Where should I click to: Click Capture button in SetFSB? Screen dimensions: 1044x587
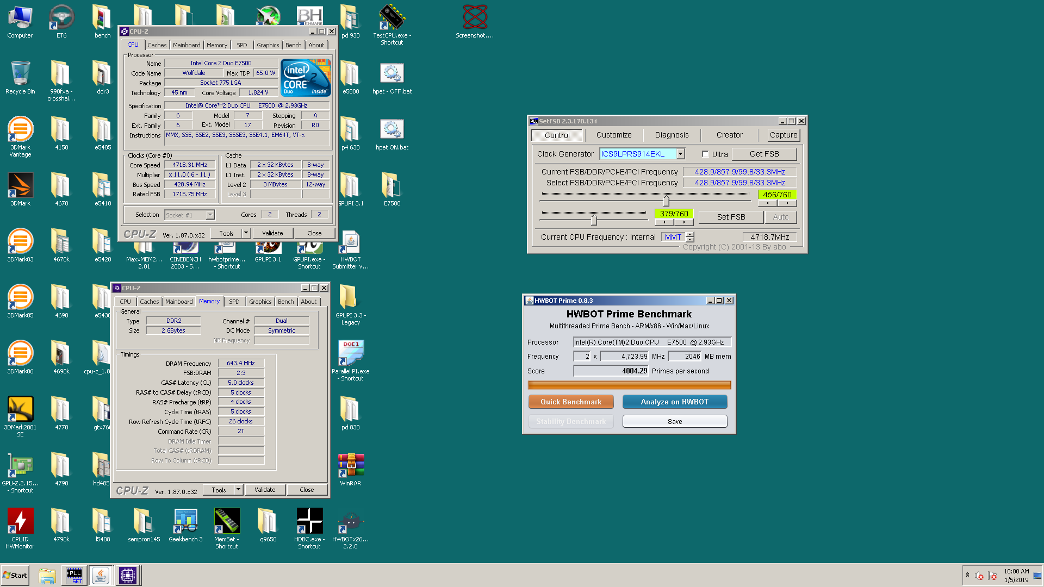click(x=784, y=135)
